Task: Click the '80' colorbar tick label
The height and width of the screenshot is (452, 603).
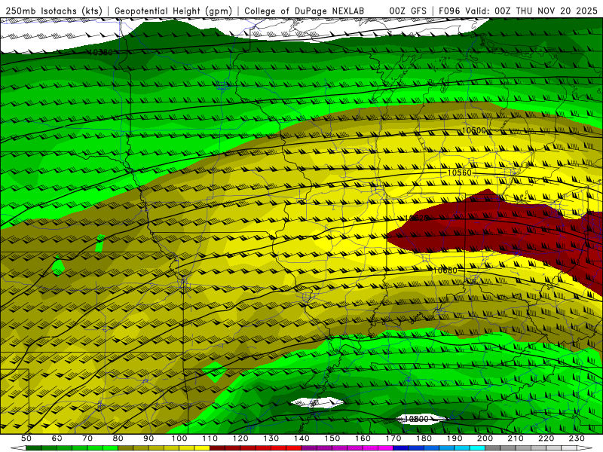Action: [118, 438]
